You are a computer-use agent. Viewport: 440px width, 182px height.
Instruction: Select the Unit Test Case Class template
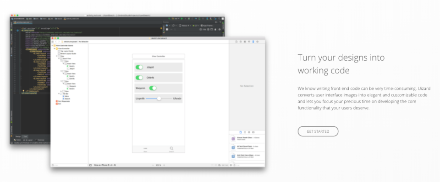(x=247, y=156)
